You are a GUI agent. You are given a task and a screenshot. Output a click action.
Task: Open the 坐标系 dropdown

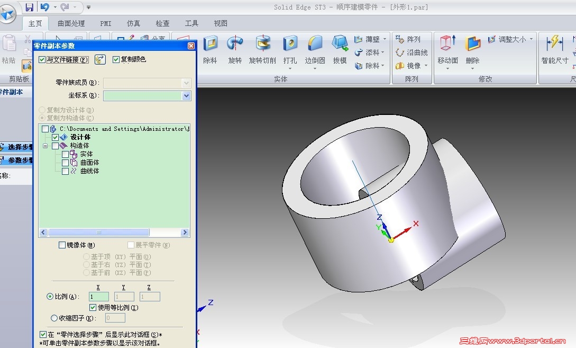point(186,96)
